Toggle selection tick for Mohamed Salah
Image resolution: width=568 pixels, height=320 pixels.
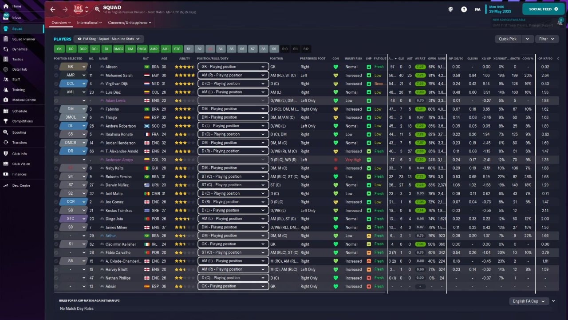tap(56, 75)
